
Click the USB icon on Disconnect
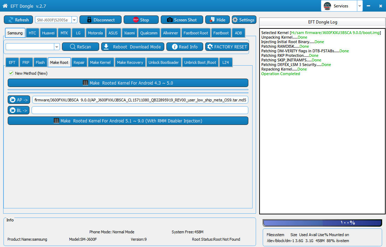coord(89,20)
